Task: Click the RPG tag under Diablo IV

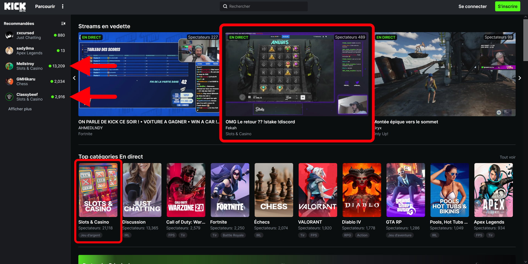Action: [348, 235]
